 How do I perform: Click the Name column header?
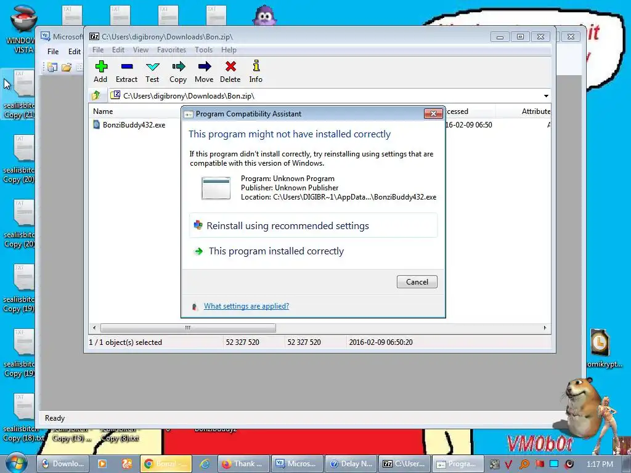coord(103,111)
